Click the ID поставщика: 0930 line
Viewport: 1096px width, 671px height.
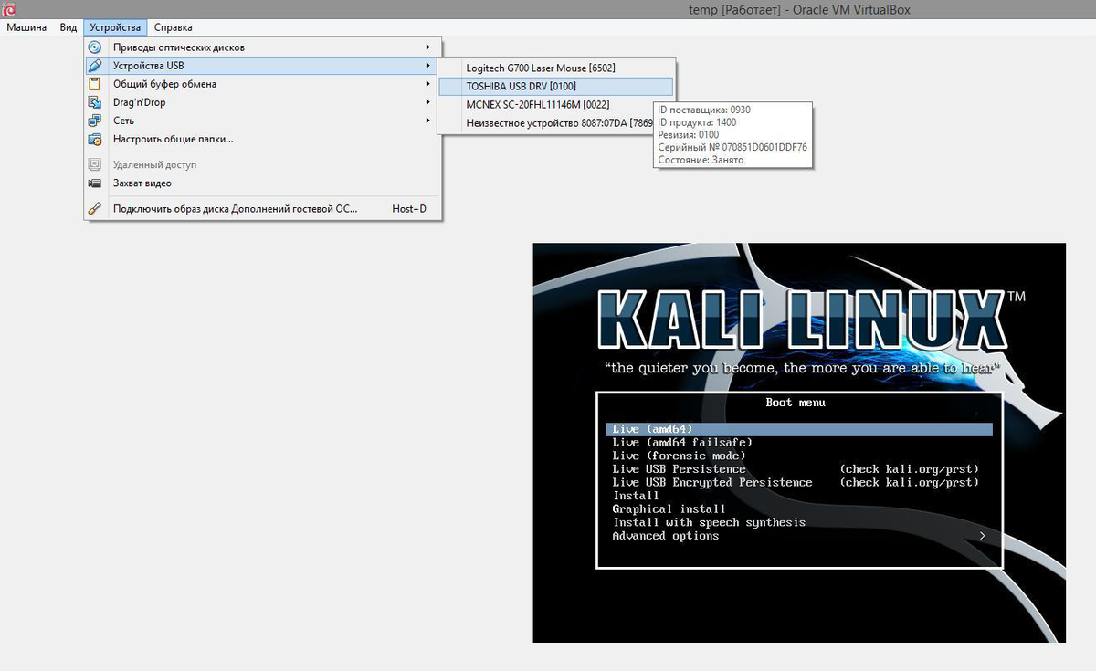704,110
